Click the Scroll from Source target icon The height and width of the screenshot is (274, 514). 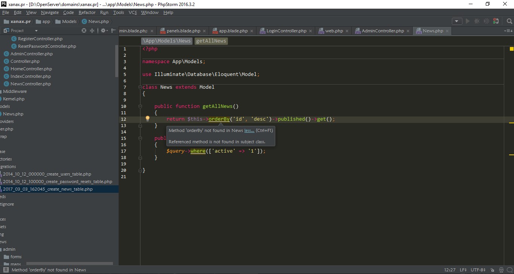[x=84, y=30]
